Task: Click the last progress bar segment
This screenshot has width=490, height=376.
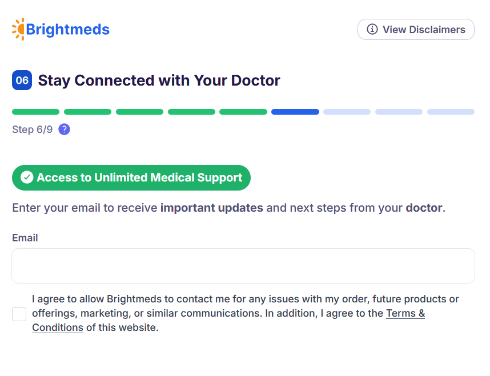Action: pyautogui.click(x=451, y=112)
